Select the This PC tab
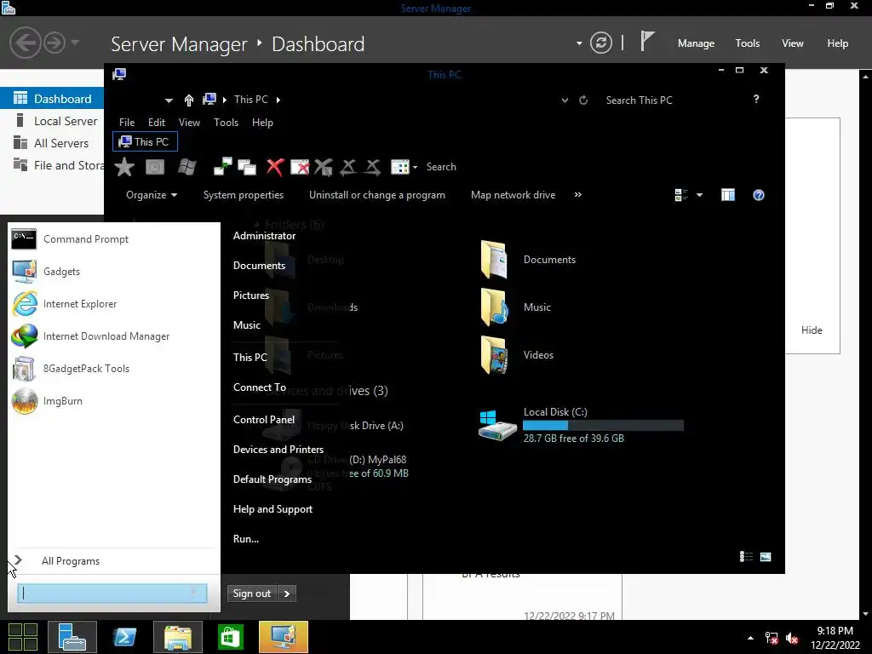Viewport: 872px width, 654px height. tap(145, 142)
